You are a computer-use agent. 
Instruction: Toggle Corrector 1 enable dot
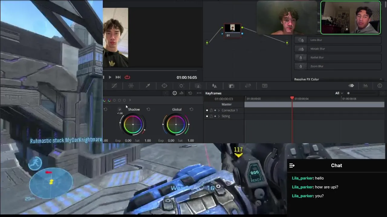coord(207,110)
